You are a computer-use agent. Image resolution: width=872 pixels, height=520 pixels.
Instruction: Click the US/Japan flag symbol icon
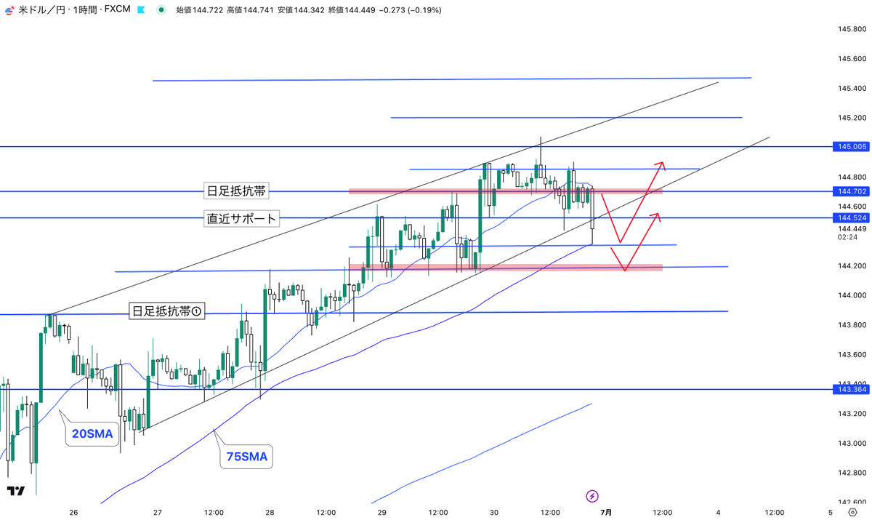pos(8,9)
